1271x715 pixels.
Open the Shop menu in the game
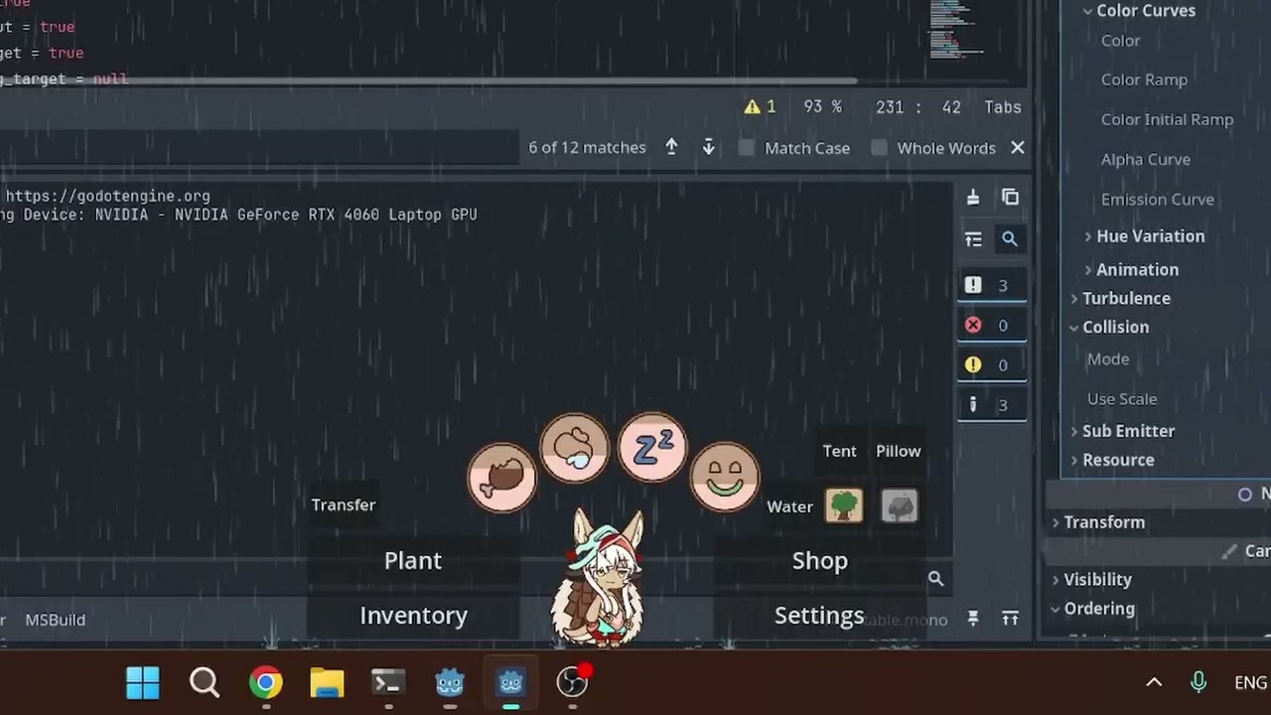(x=819, y=560)
